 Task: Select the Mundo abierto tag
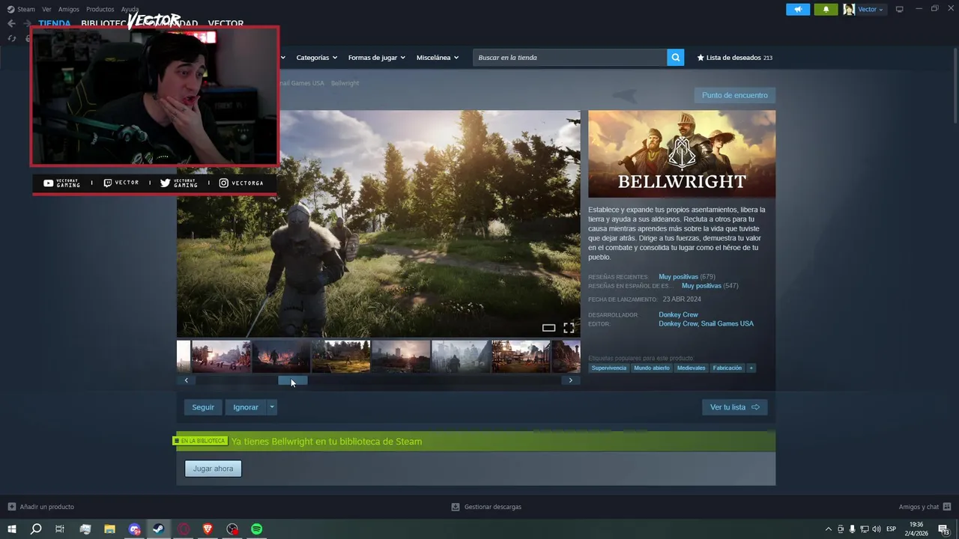click(652, 368)
